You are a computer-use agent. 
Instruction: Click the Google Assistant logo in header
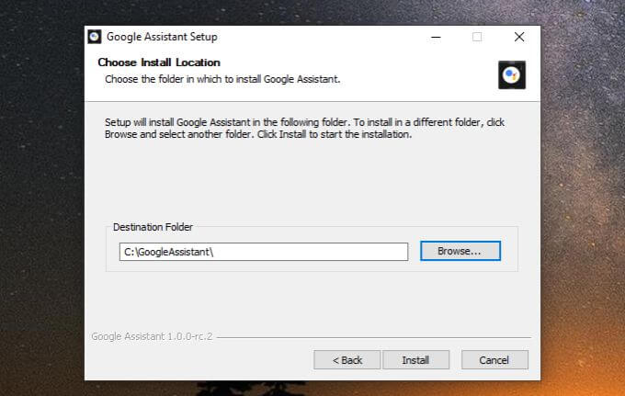511,75
